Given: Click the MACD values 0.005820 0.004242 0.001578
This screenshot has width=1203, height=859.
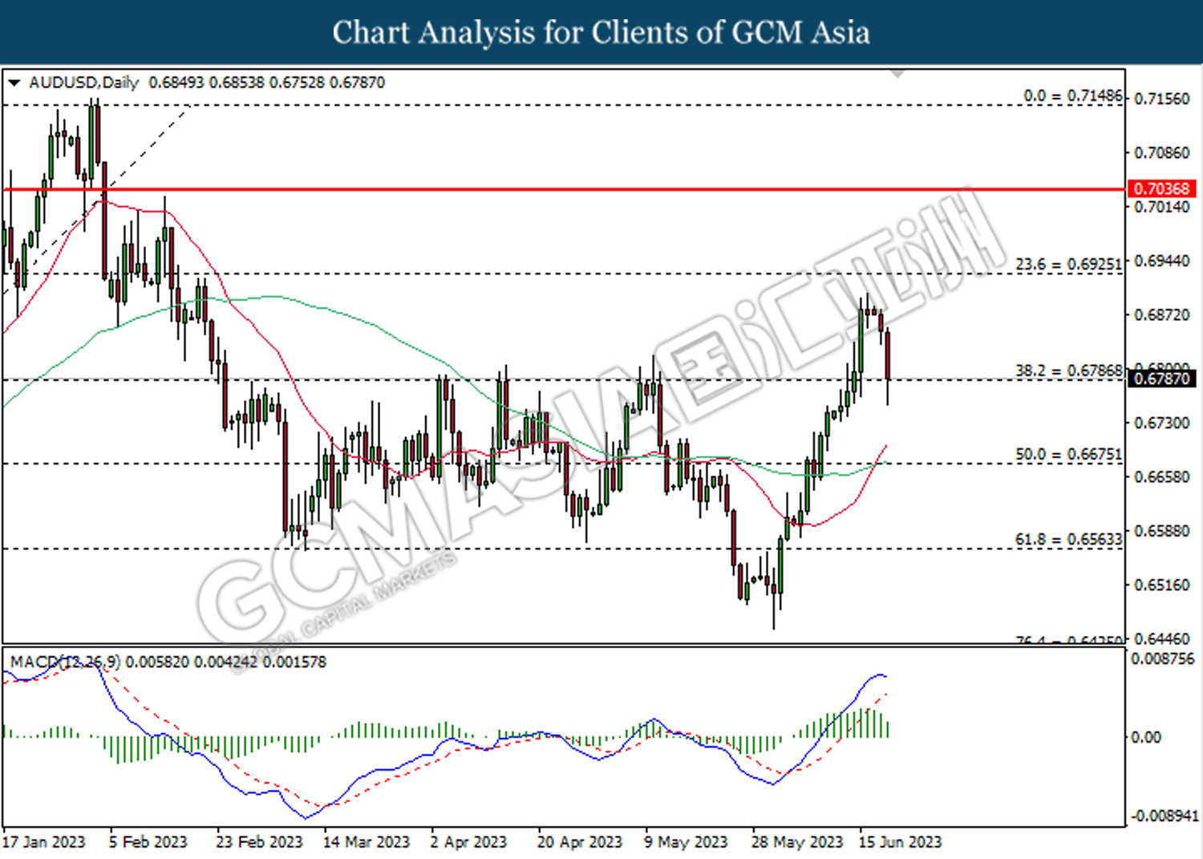Looking at the screenshot, I should (x=226, y=662).
